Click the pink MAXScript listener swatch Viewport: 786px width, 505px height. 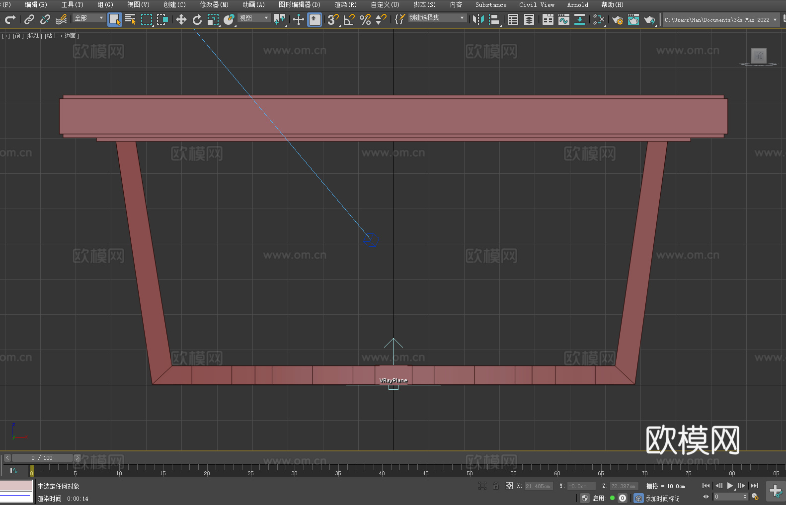16,485
